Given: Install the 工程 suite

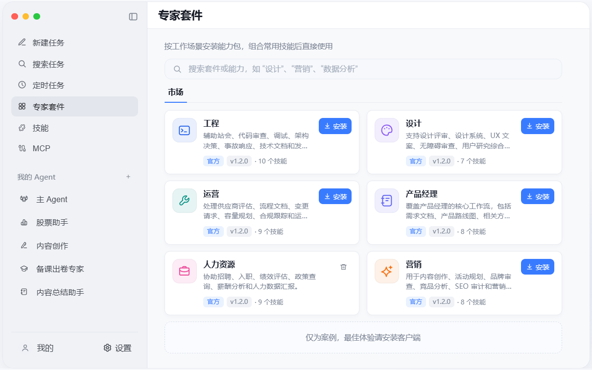Looking at the screenshot, I should pyautogui.click(x=335, y=126).
